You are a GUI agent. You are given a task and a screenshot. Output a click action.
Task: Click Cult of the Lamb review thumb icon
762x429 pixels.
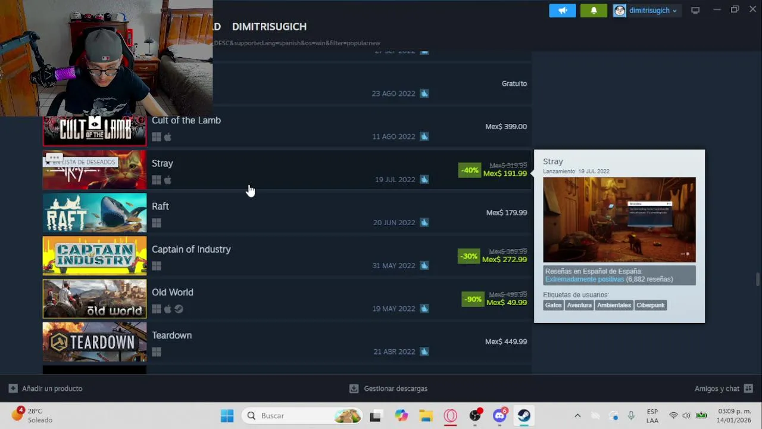424,136
